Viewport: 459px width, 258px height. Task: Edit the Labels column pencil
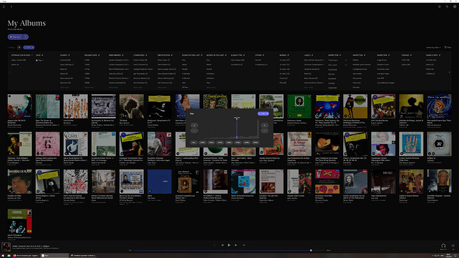point(312,55)
